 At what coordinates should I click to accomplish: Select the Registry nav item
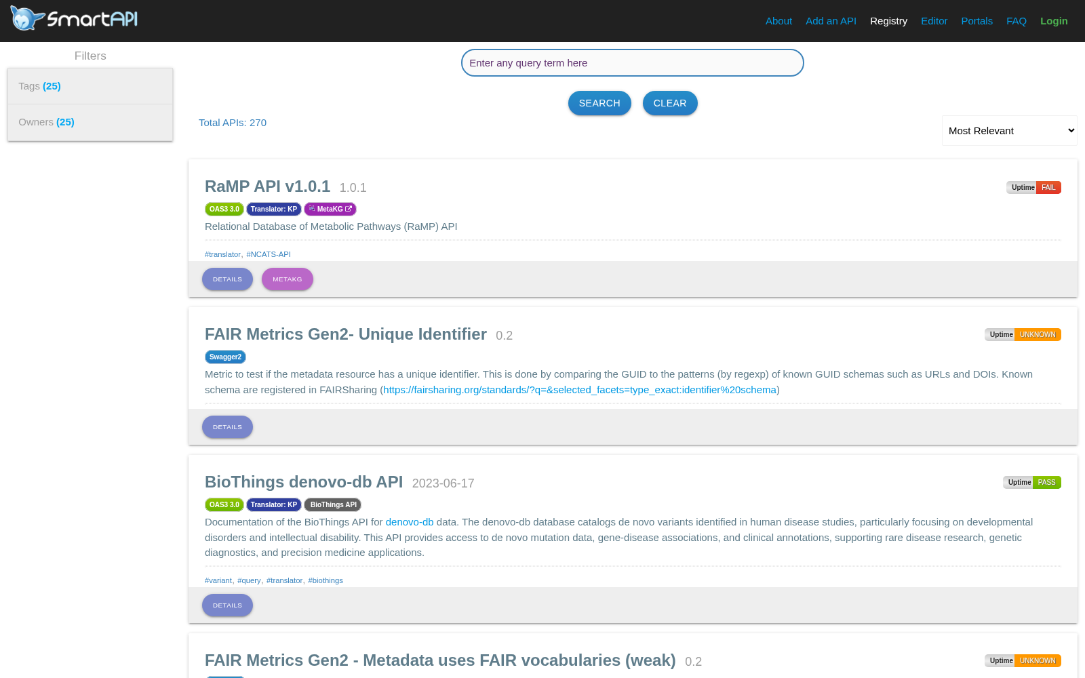888,21
